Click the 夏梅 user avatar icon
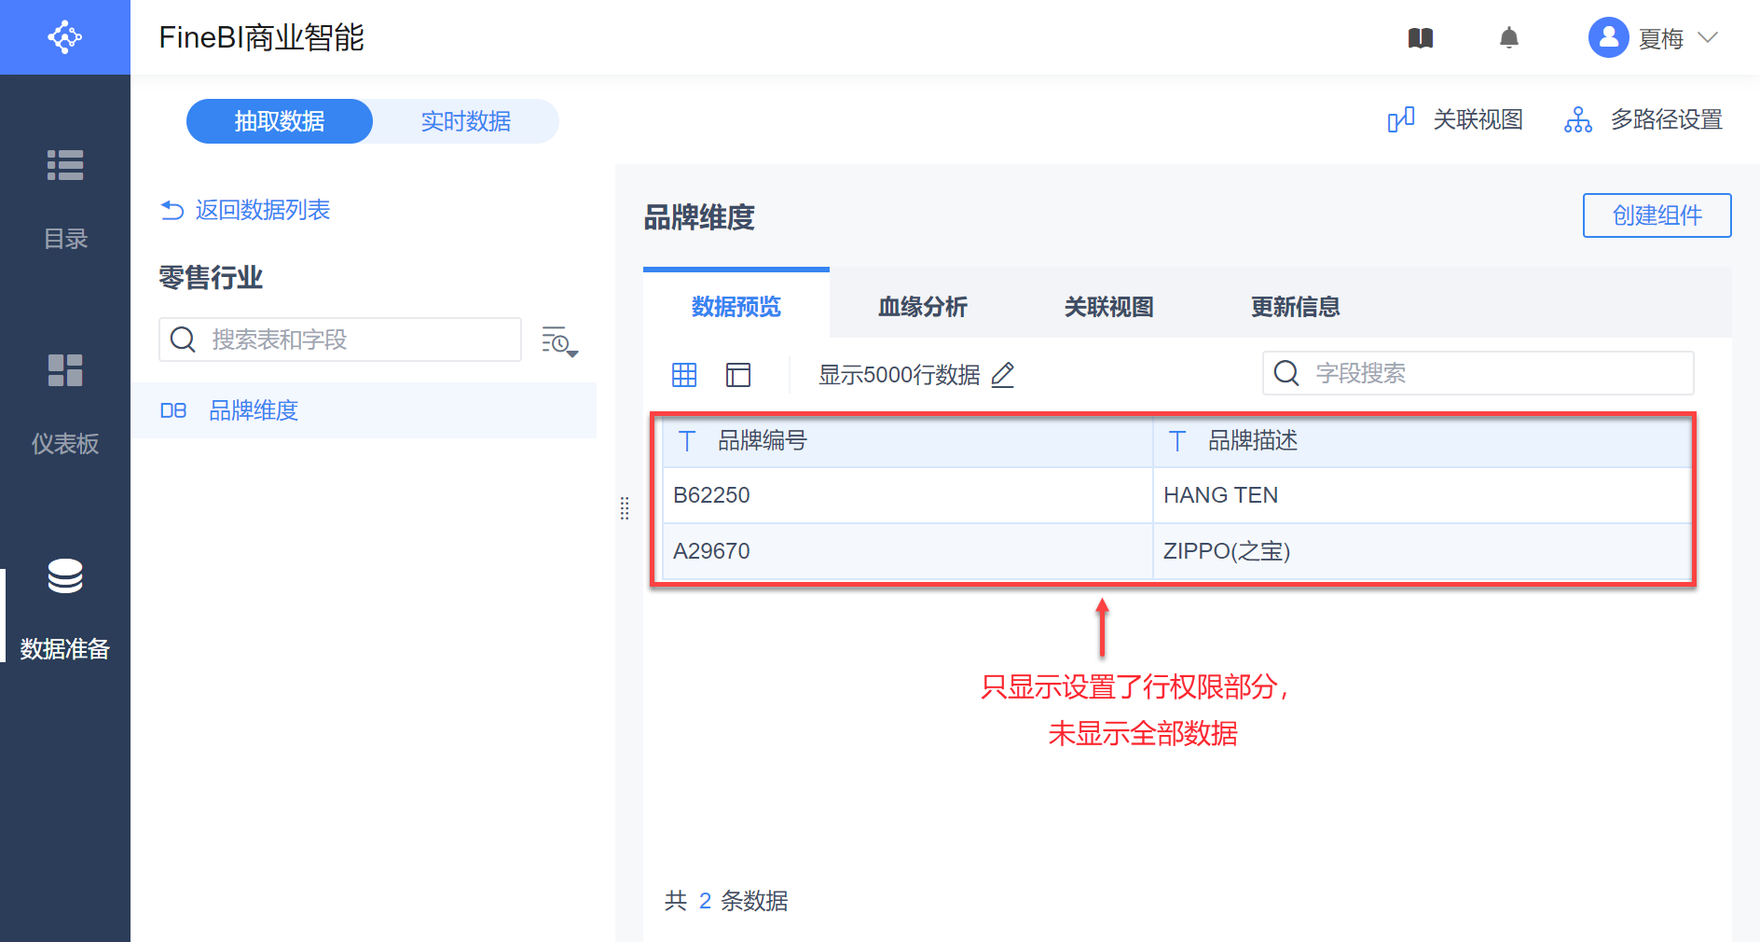The width and height of the screenshot is (1760, 942). [1608, 37]
